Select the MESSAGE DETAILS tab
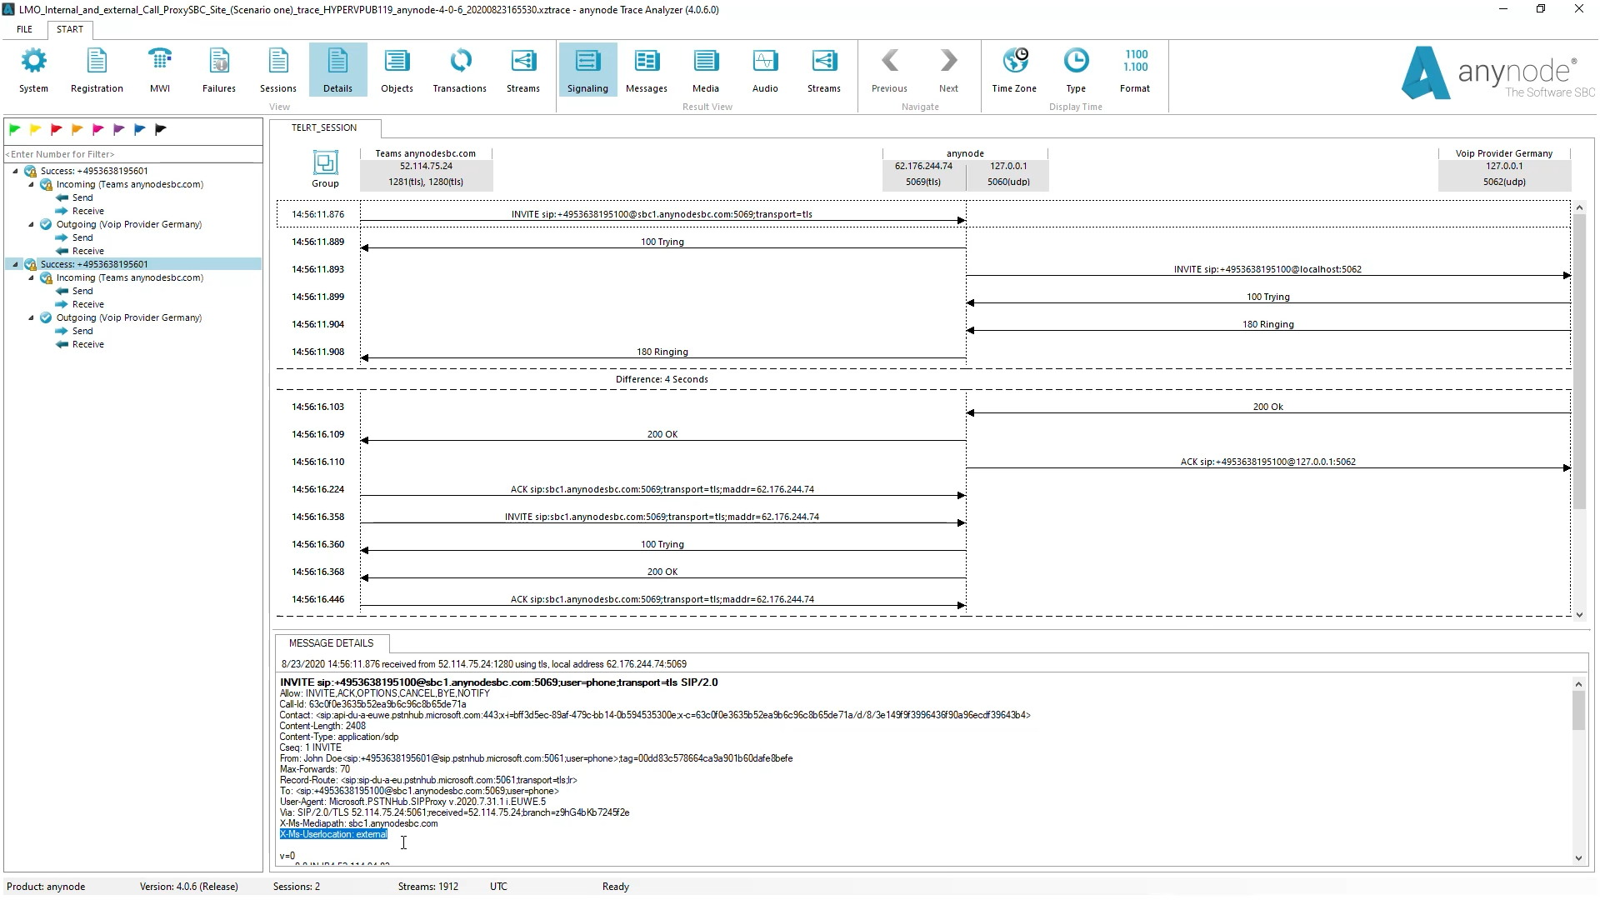Viewport: 1600px width, 900px height. point(331,643)
